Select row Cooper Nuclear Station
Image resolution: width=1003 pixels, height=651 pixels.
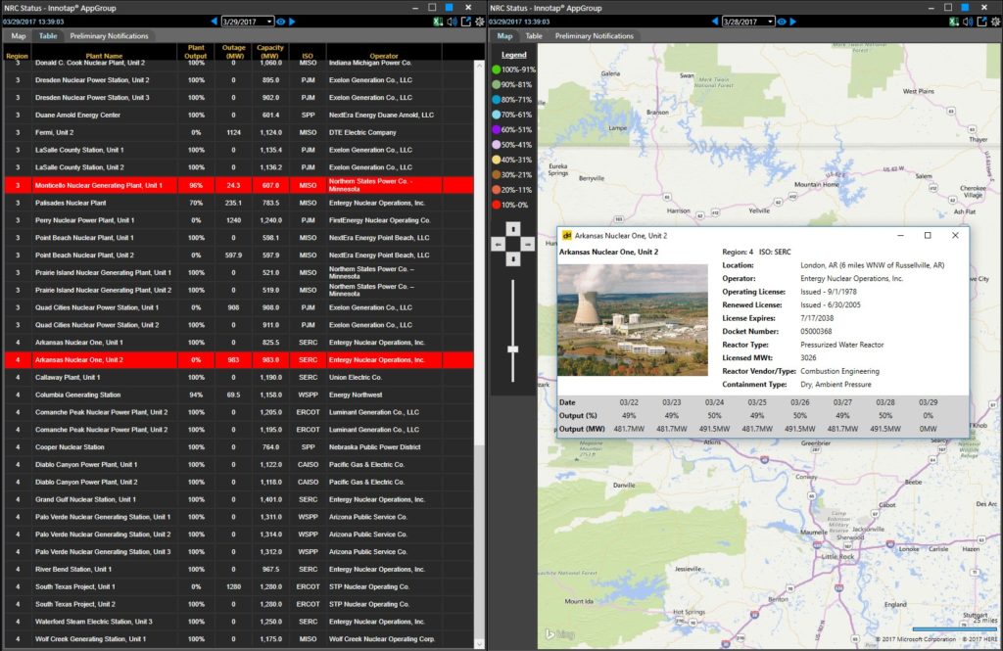[x=239, y=447]
